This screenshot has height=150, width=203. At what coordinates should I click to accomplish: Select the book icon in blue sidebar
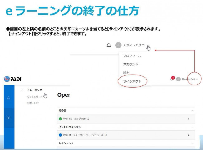[x=9, y=118]
